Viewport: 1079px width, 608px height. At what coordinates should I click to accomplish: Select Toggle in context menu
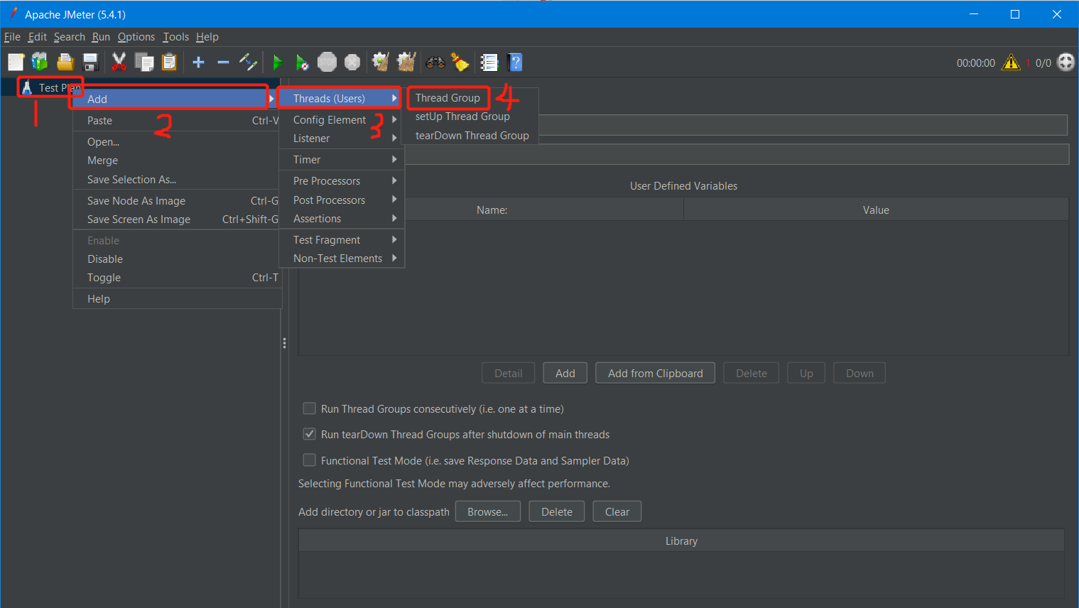tap(177, 278)
